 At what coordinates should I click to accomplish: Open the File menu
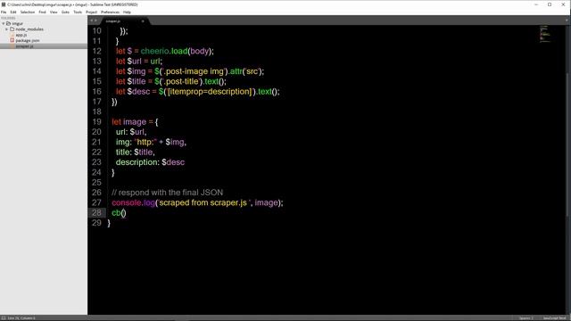tap(4, 12)
